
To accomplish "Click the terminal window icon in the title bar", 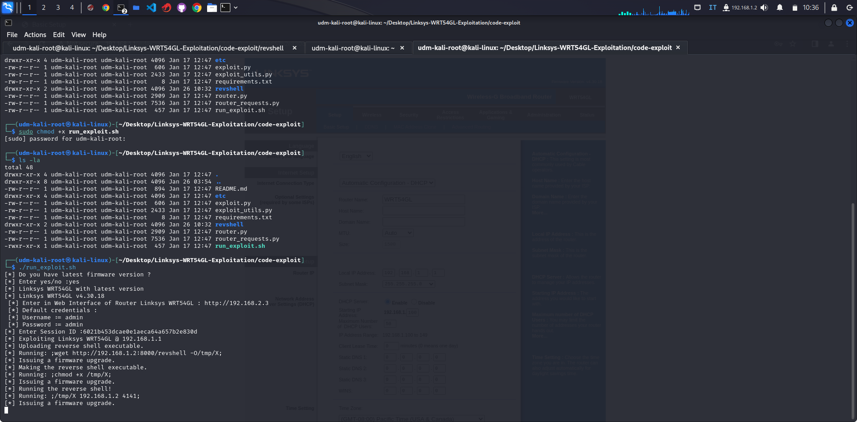I will point(8,23).
